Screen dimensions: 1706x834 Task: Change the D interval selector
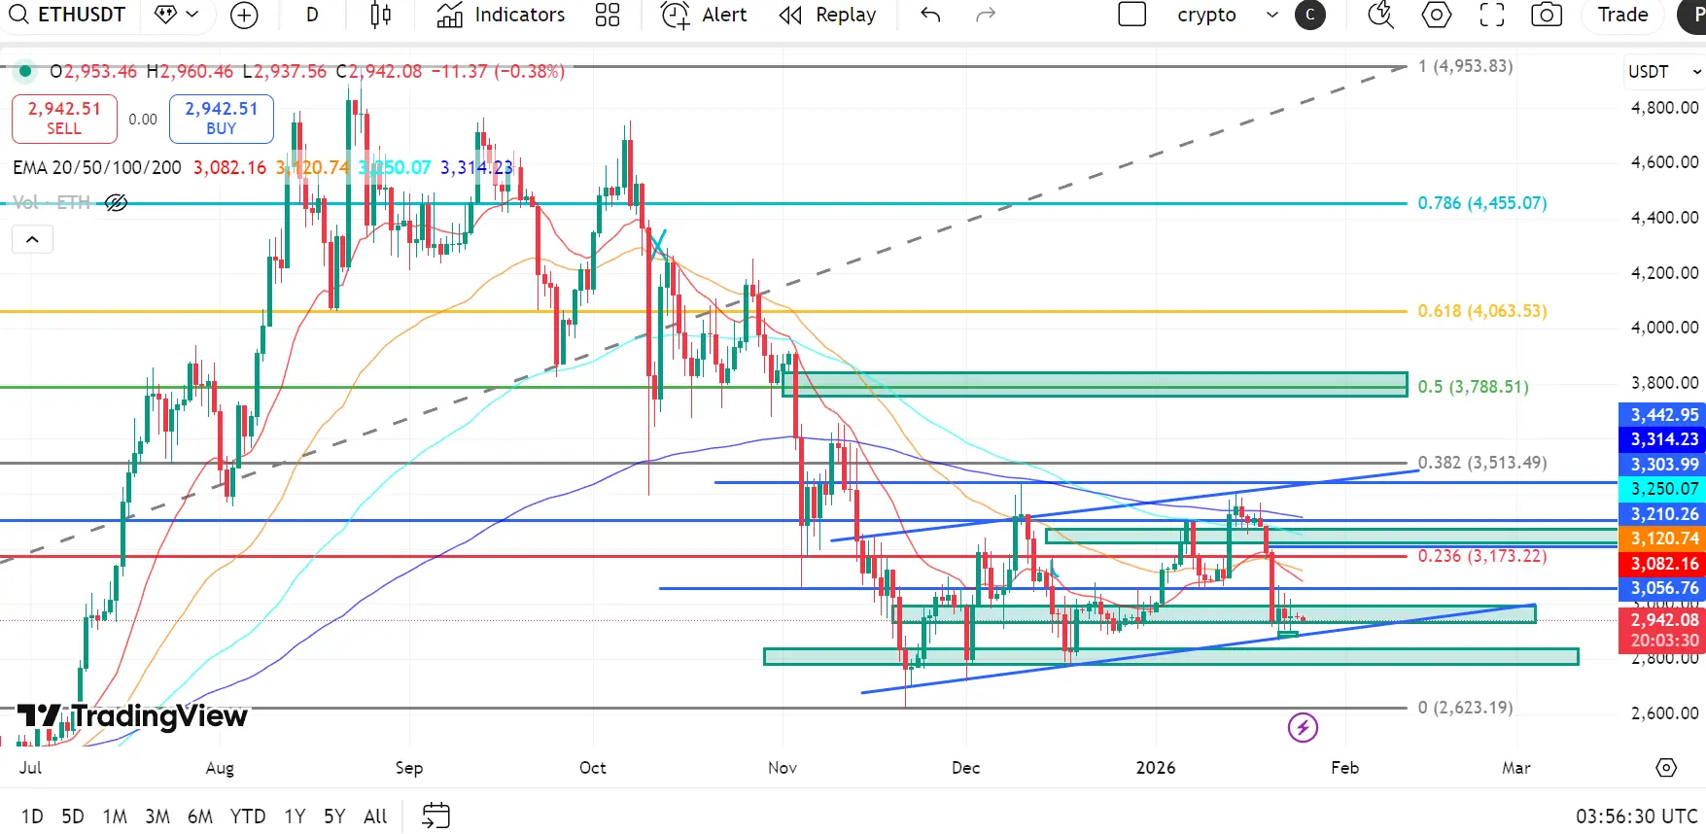coord(312,15)
